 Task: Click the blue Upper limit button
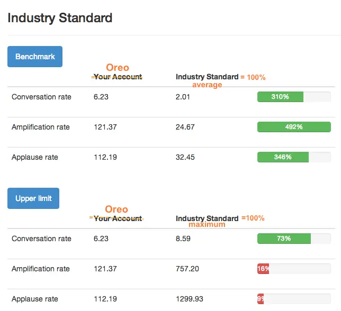(x=33, y=198)
